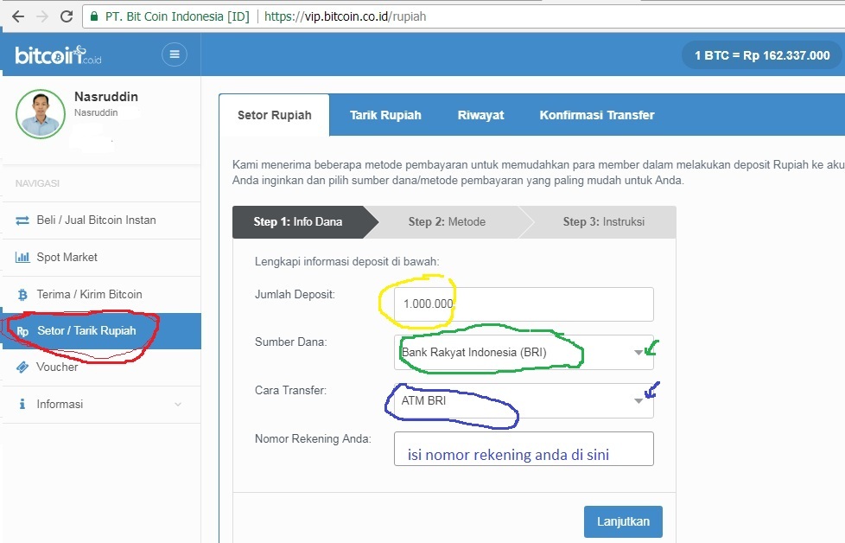This screenshot has height=543, width=845.
Task: Click the browser address bar URL
Action: pyautogui.click(x=345, y=16)
